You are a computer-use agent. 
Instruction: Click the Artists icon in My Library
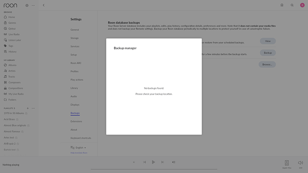(x=5, y=71)
